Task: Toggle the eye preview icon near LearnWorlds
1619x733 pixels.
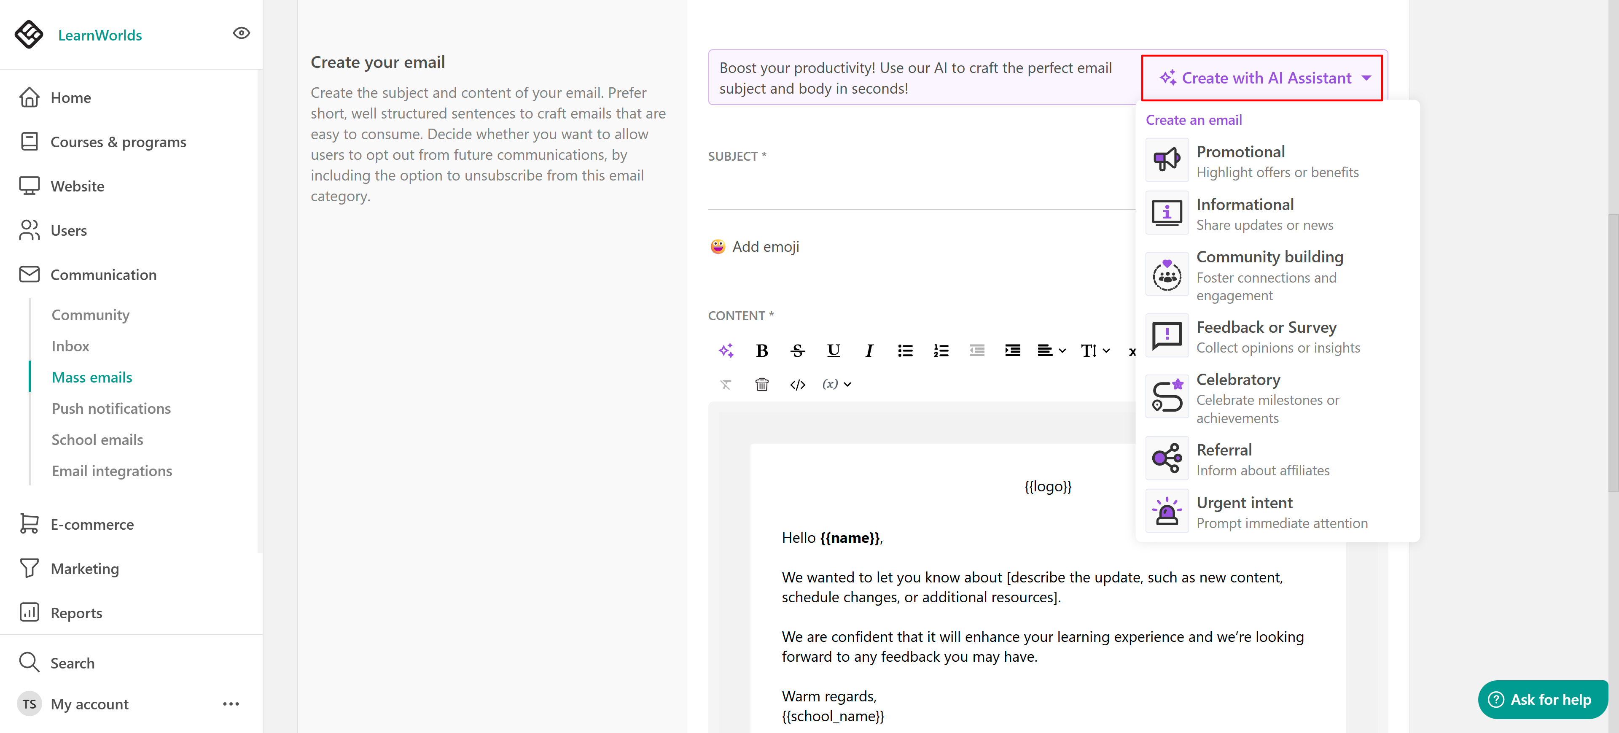Action: (241, 33)
